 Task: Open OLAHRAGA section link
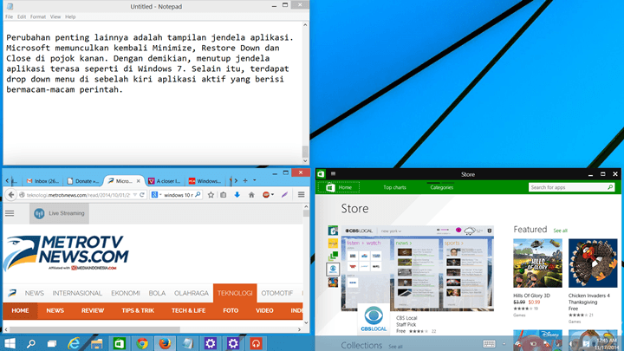[x=191, y=293]
